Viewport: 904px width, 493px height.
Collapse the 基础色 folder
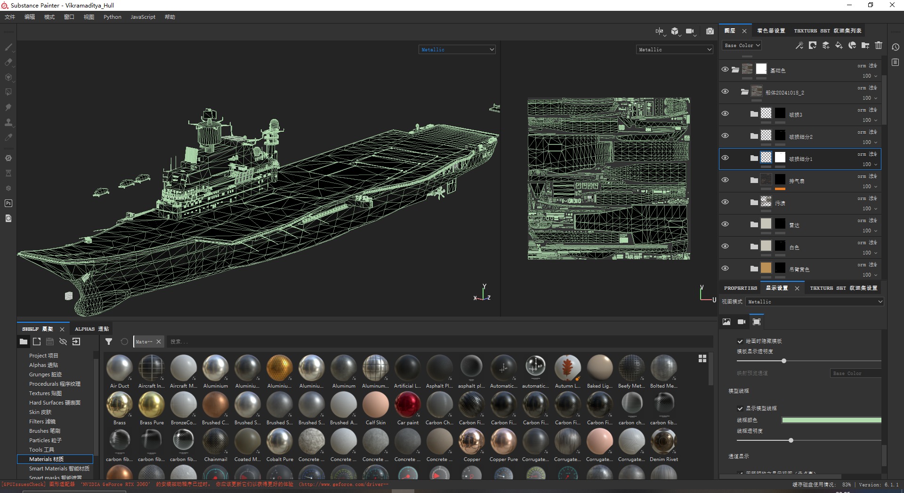click(x=735, y=70)
